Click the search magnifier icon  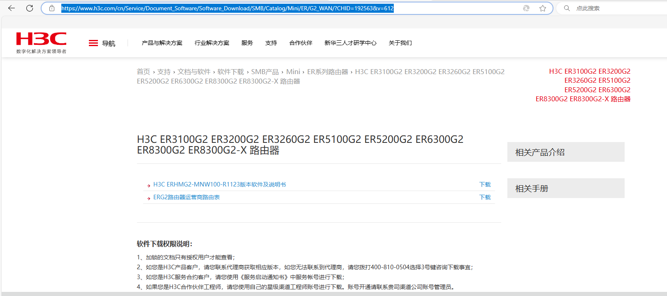pyautogui.click(x=567, y=8)
